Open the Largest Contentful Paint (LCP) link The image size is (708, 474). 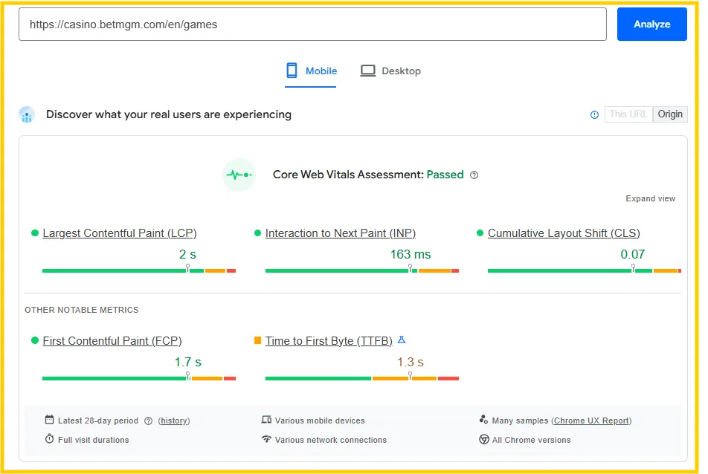pyautogui.click(x=120, y=233)
